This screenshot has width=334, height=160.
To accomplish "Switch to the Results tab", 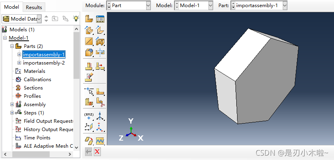I will click(34, 7).
